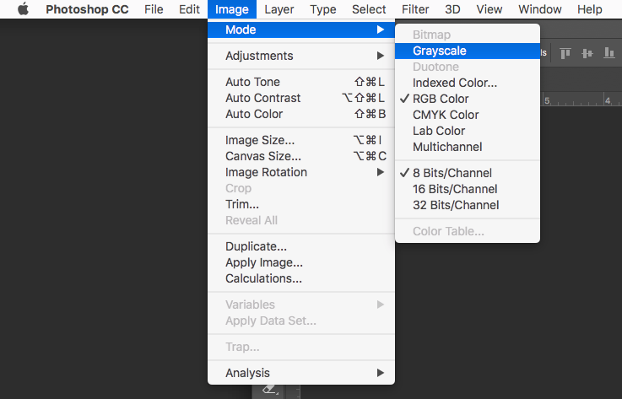Open the File menu
The height and width of the screenshot is (399, 622).
click(154, 9)
